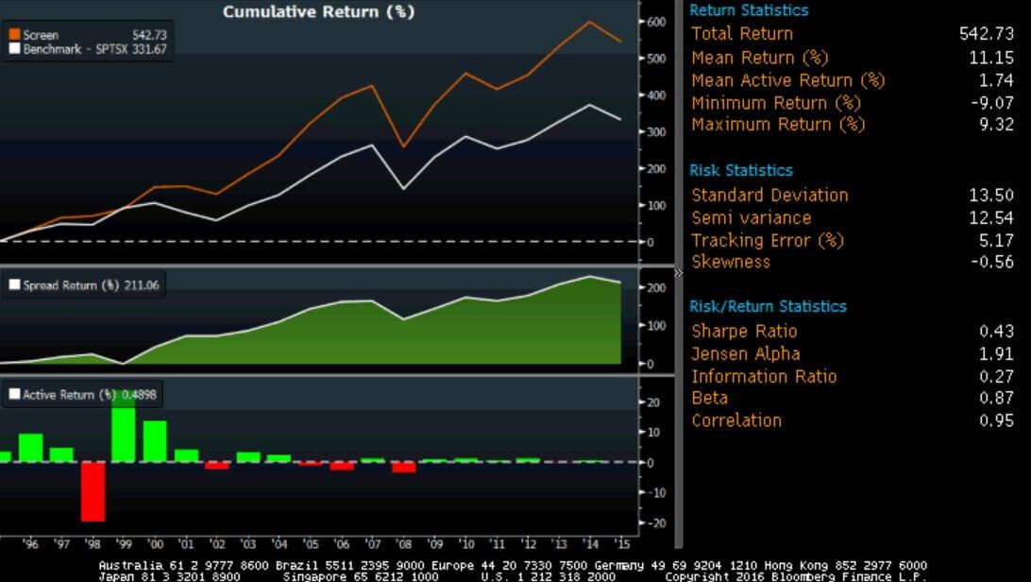This screenshot has width=1031, height=582.
Task: Click the Correlation label
Action: point(736,420)
